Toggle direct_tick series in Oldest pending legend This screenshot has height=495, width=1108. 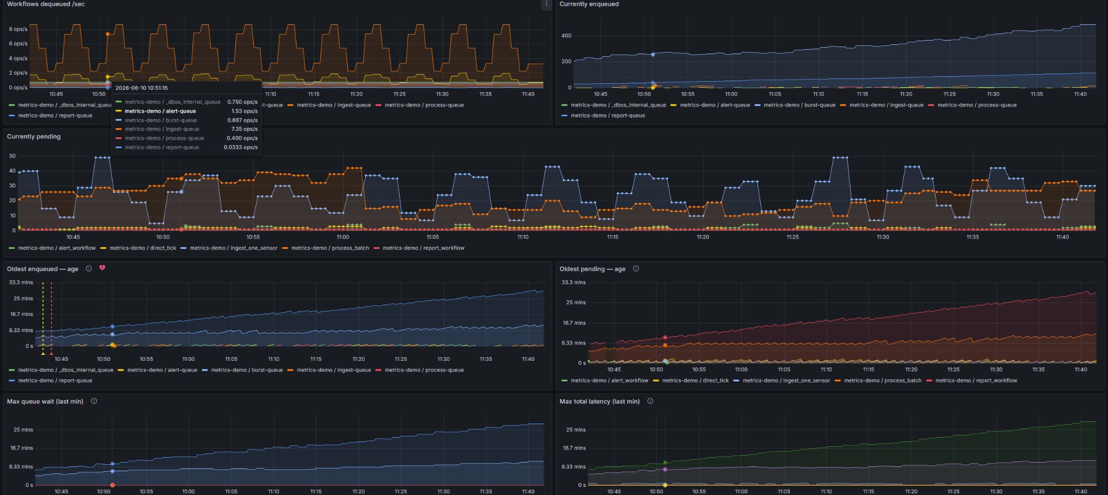point(695,381)
